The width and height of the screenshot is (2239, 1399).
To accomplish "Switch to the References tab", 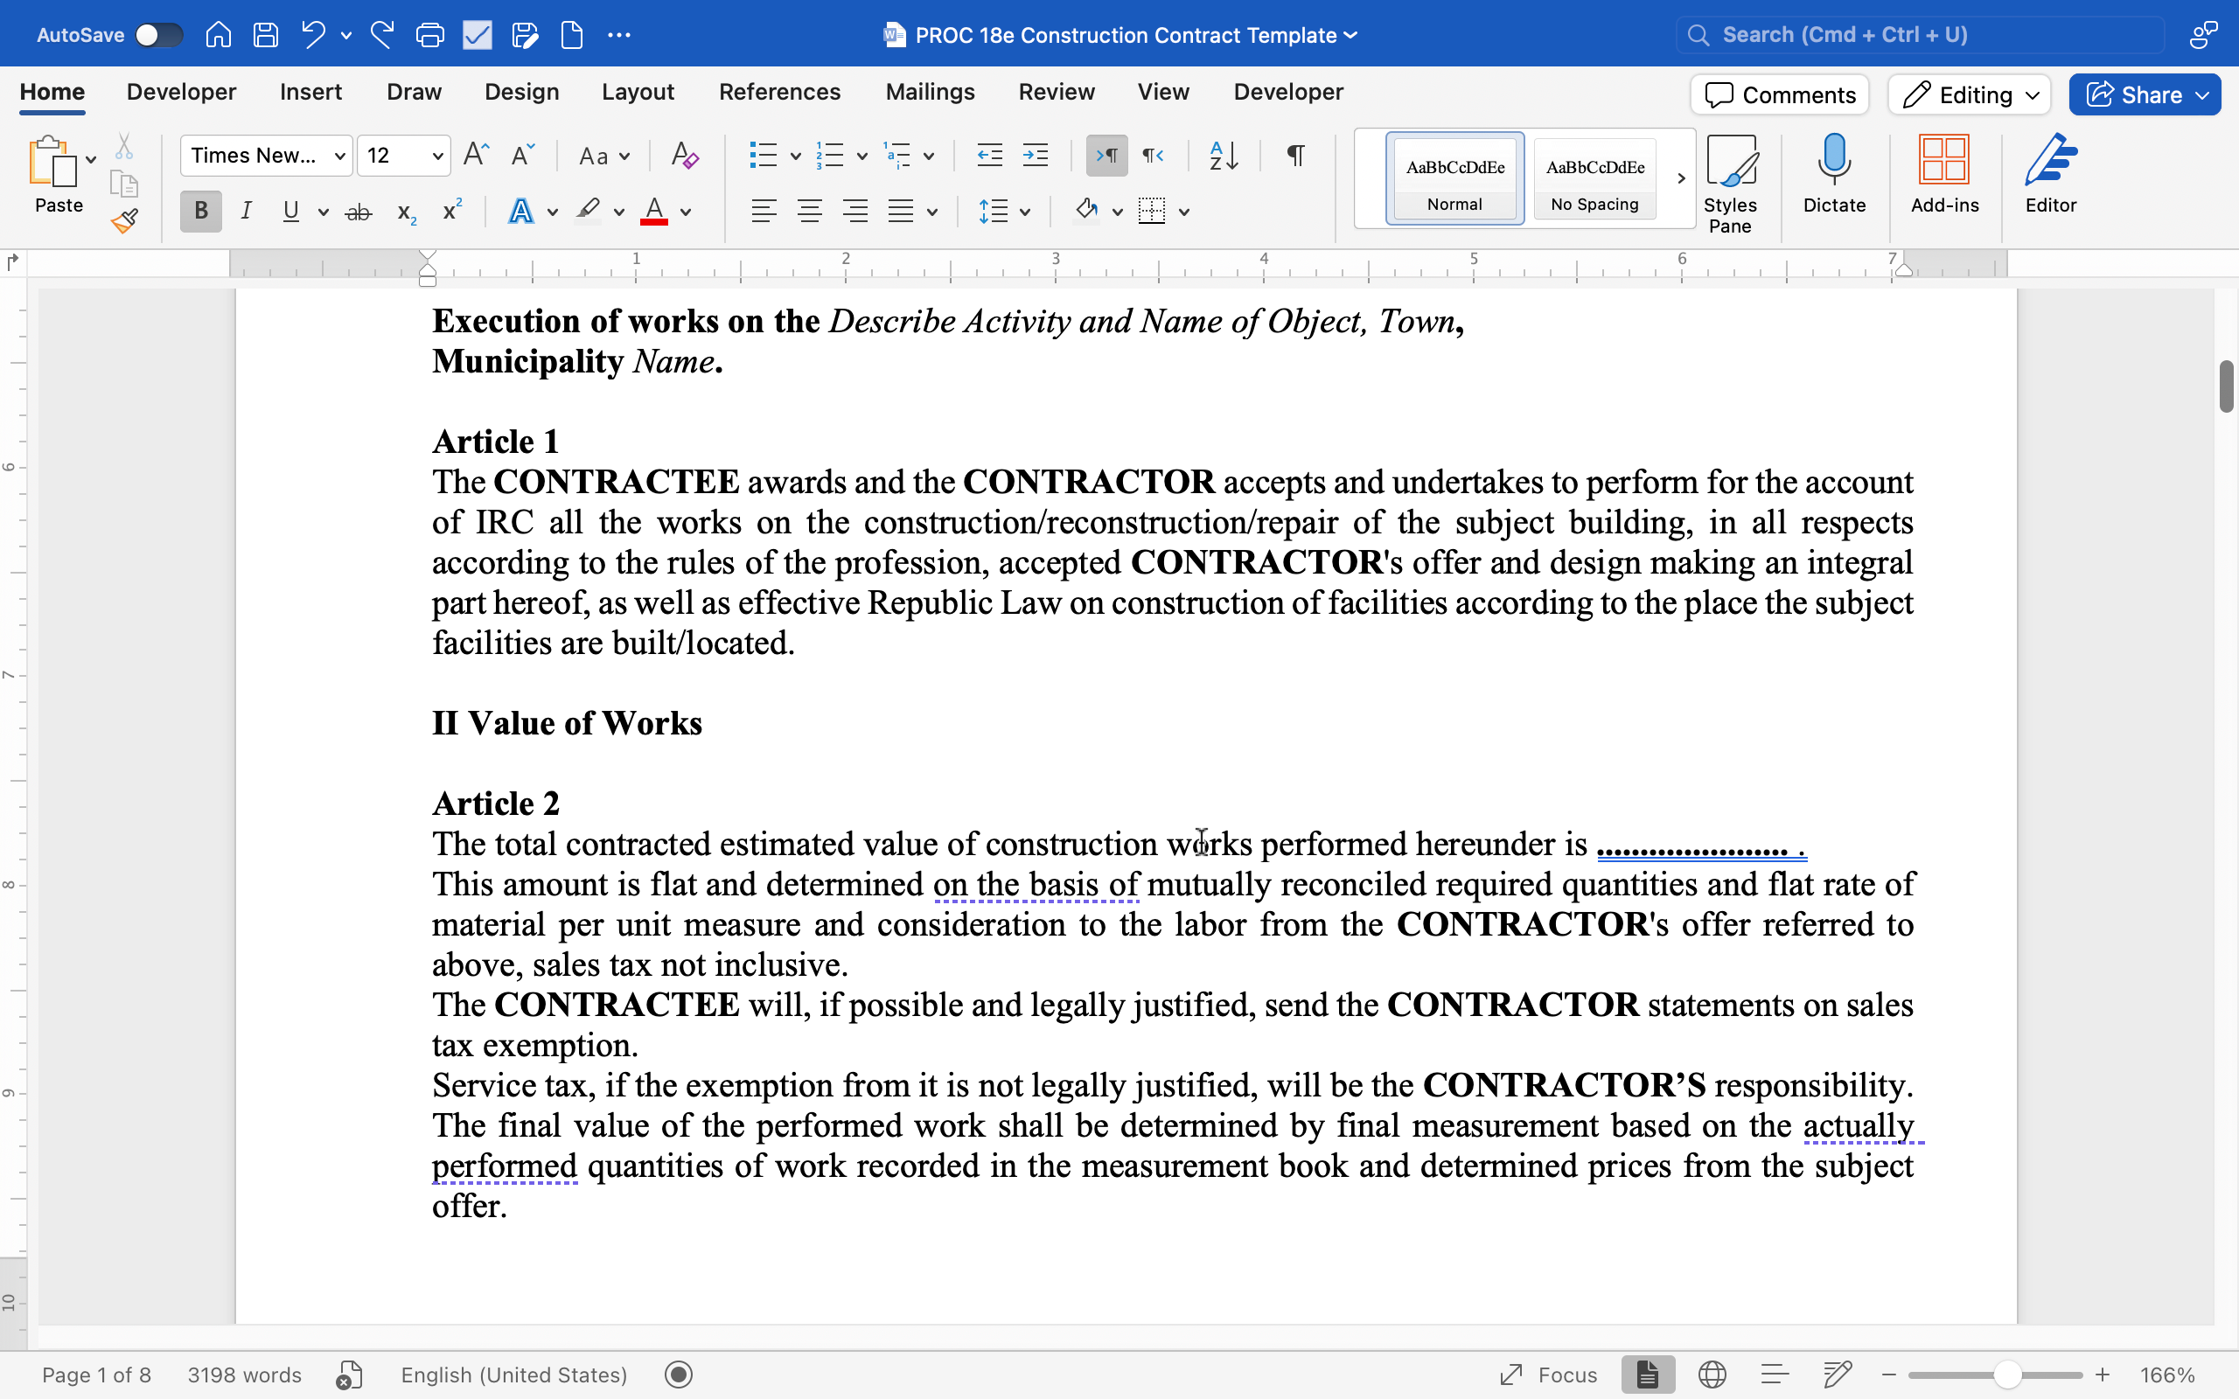I will pos(779,92).
